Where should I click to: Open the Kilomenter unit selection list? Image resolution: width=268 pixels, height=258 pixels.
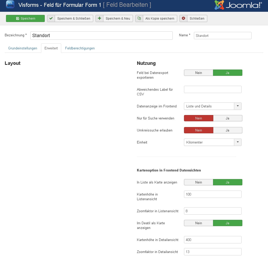[208, 142]
